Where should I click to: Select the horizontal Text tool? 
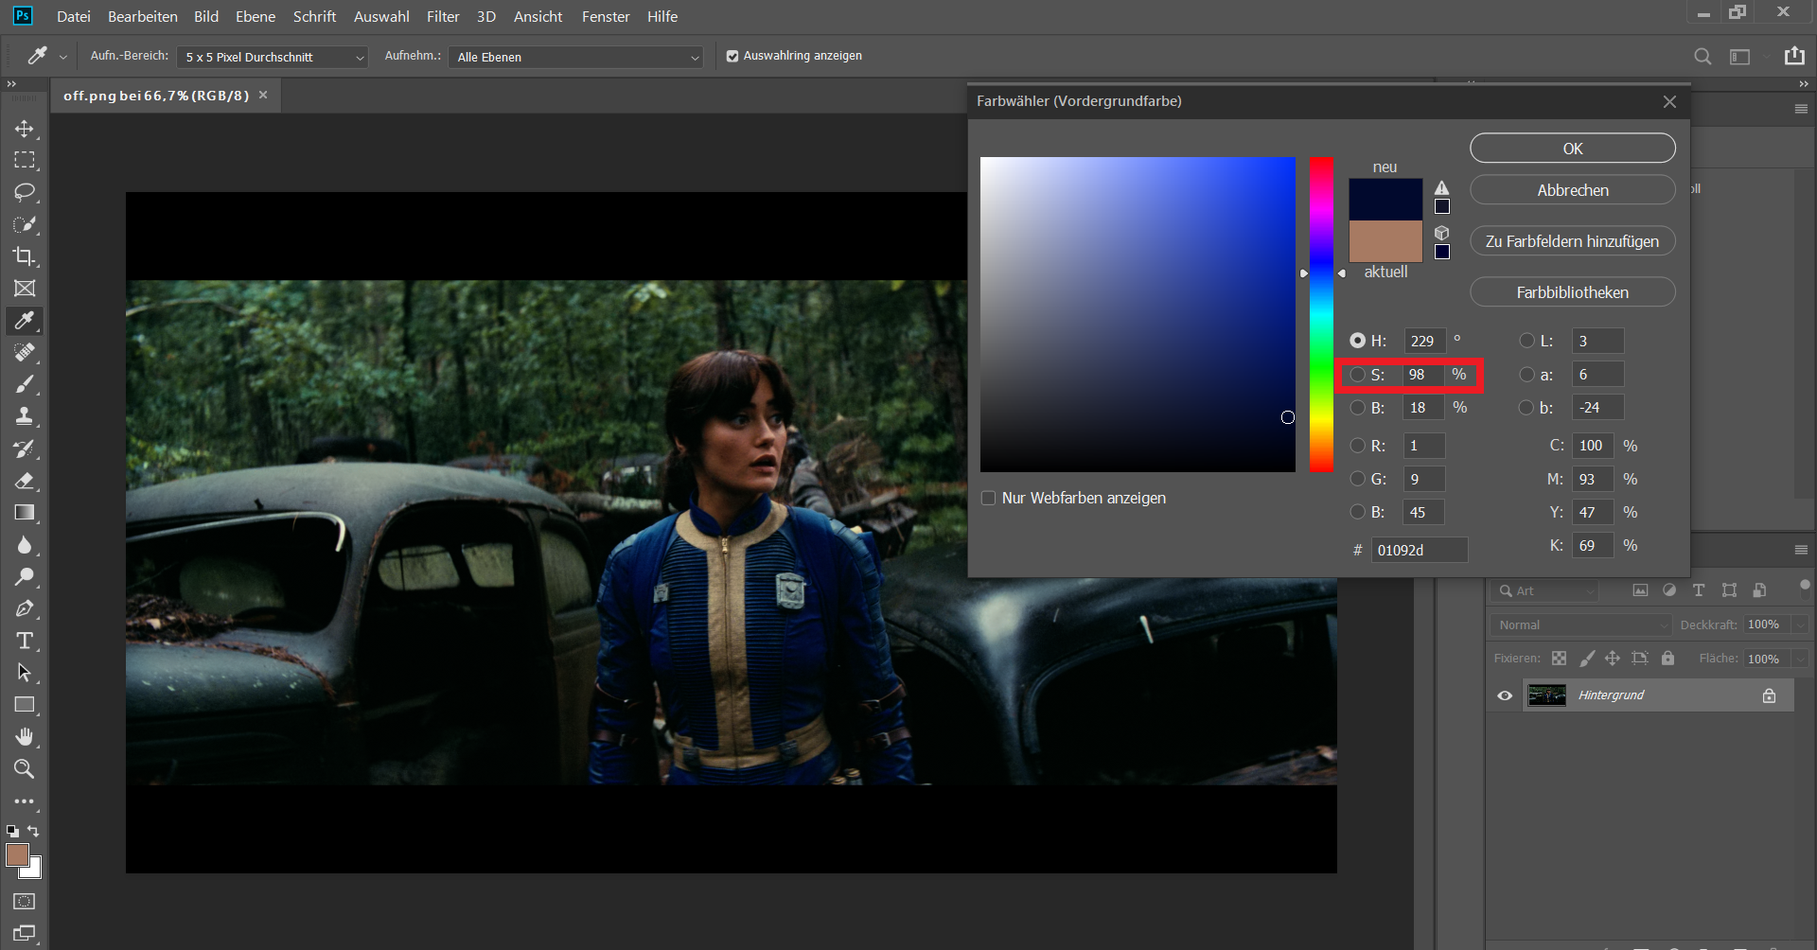pyautogui.click(x=25, y=641)
